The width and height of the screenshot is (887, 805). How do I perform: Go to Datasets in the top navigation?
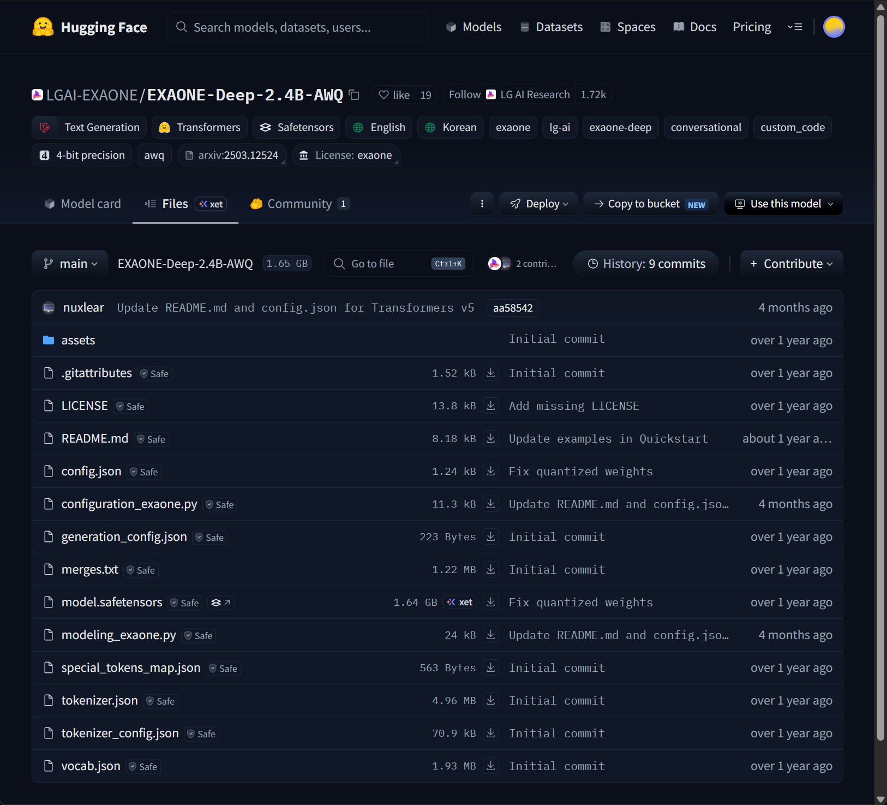click(551, 27)
